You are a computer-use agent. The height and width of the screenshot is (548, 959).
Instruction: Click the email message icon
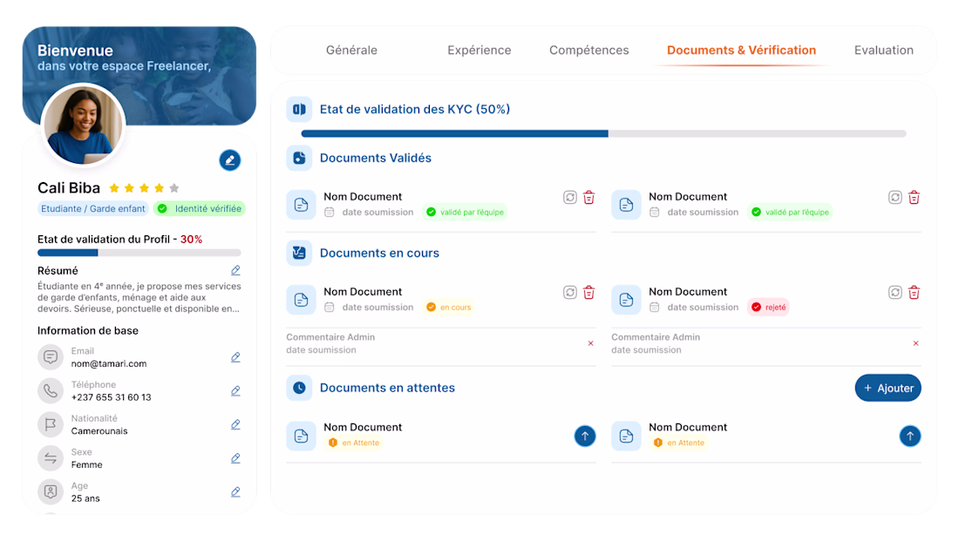click(x=51, y=357)
